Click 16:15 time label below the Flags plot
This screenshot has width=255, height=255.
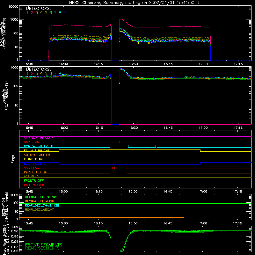(x=98, y=192)
